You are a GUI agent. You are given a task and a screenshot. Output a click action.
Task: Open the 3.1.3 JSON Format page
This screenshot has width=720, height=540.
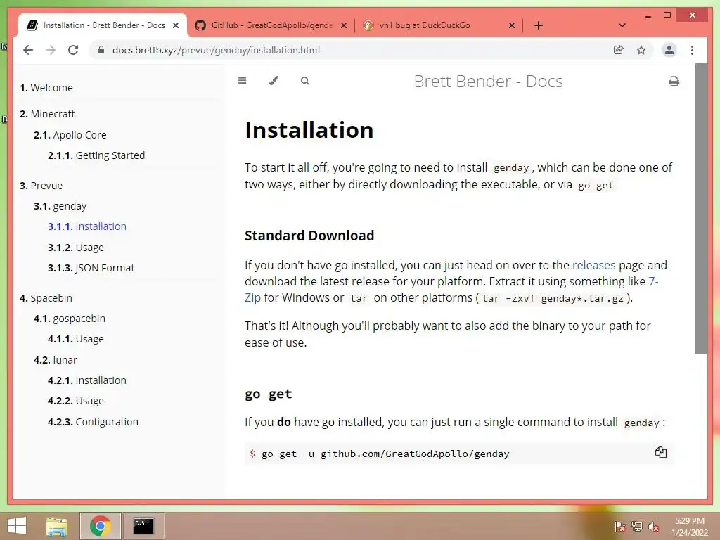[91, 268]
